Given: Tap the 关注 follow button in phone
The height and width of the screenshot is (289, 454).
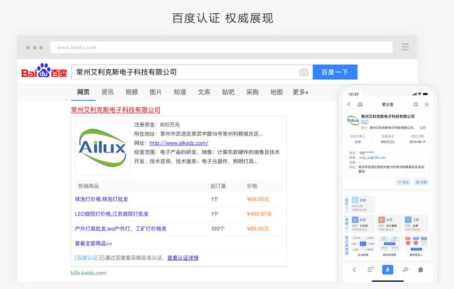Looking at the screenshot, I should click(x=403, y=182).
